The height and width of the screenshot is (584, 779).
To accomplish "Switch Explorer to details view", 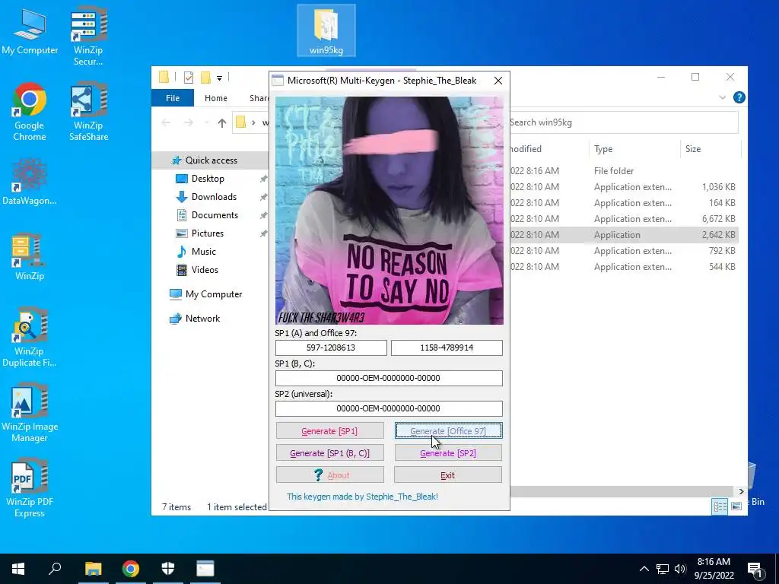I will pyautogui.click(x=720, y=506).
